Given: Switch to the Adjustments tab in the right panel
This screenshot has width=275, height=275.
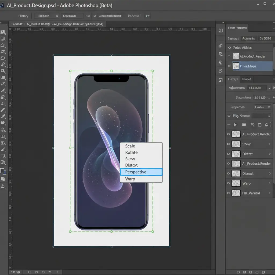Looking at the screenshot, I should click(x=248, y=38).
